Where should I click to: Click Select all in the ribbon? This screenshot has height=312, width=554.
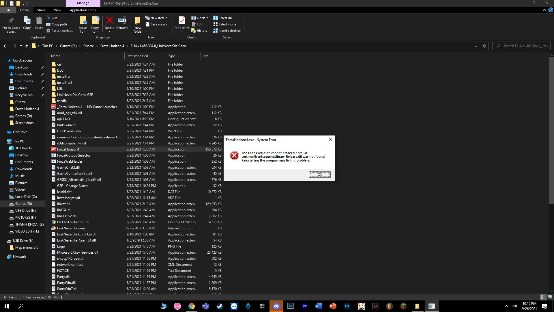[222, 18]
